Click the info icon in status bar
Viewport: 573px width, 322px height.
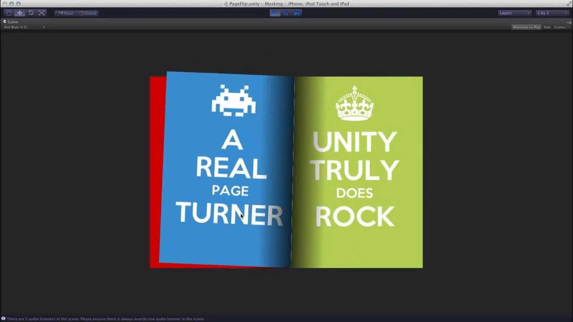[x=4, y=319]
